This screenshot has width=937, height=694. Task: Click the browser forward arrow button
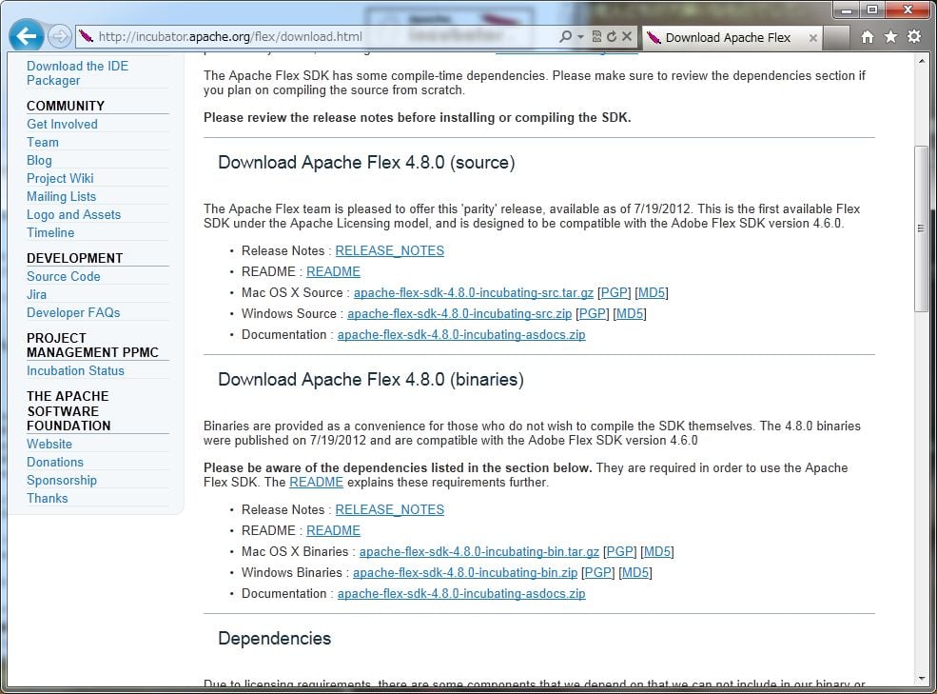[x=59, y=36]
